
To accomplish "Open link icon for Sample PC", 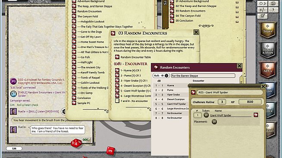I will coord(74,103).
